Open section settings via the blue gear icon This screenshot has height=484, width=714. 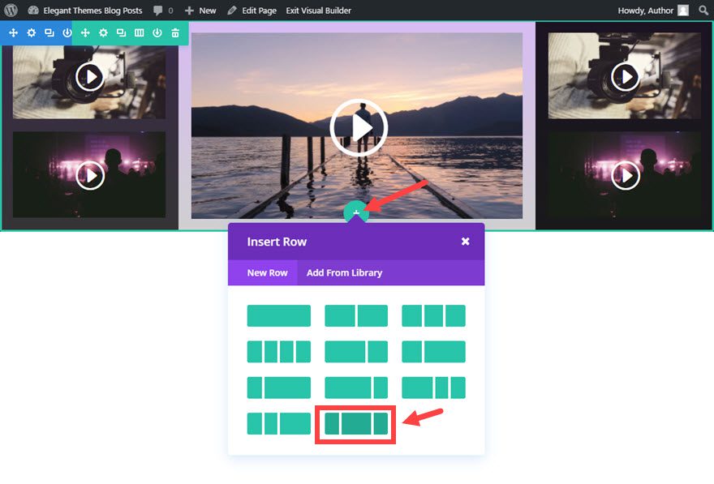click(31, 32)
